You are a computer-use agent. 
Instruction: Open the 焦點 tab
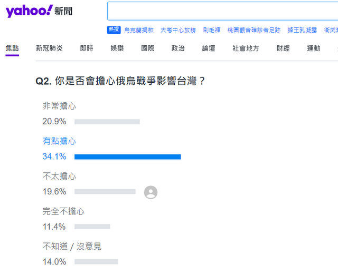pyautogui.click(x=12, y=48)
